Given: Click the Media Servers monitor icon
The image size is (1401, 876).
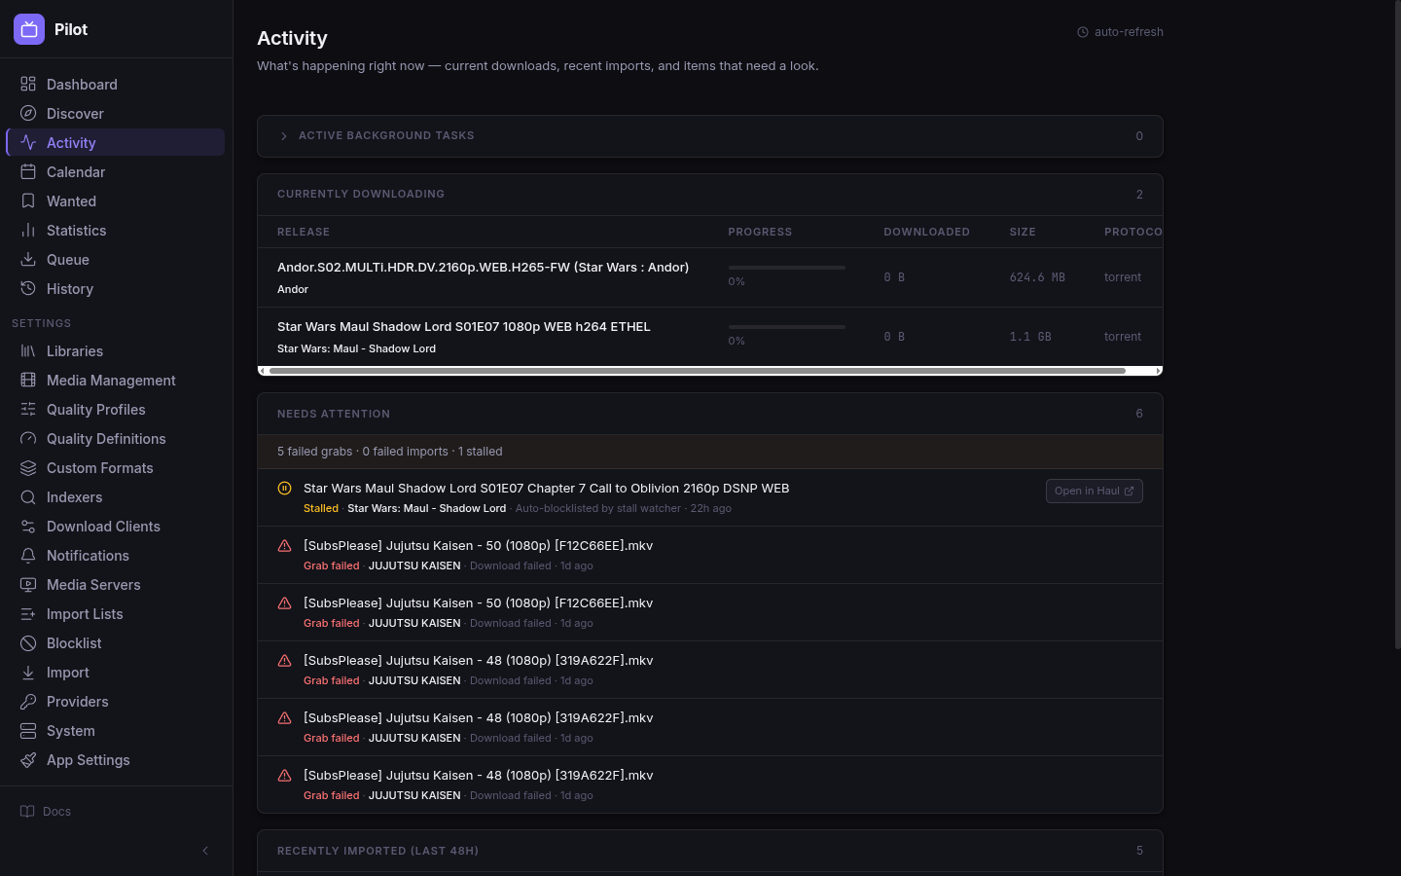Looking at the screenshot, I should pos(28,585).
